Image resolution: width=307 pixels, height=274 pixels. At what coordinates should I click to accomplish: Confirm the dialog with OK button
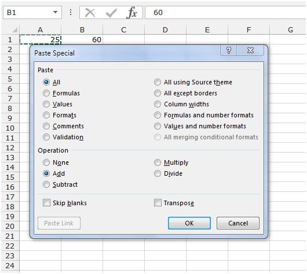click(189, 223)
